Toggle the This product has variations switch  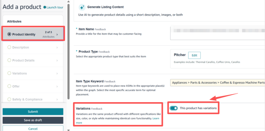click(174, 108)
